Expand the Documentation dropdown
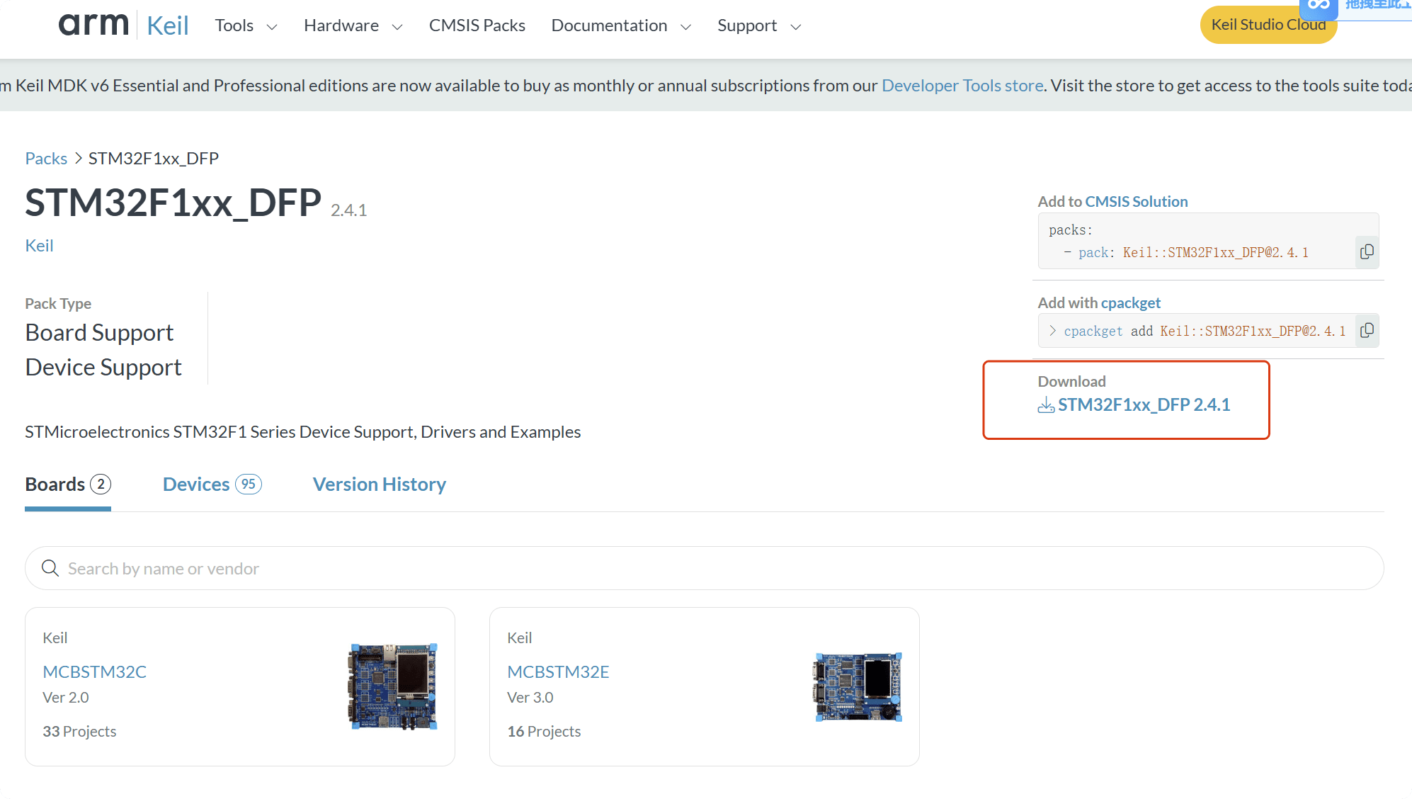The height and width of the screenshot is (799, 1412). tap(620, 26)
